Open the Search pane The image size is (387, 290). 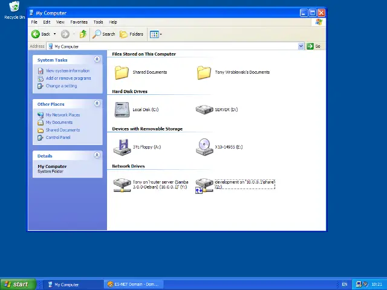[x=103, y=34]
